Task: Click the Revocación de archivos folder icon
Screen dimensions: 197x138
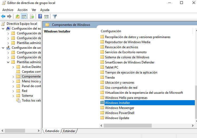Action: coord(102,47)
